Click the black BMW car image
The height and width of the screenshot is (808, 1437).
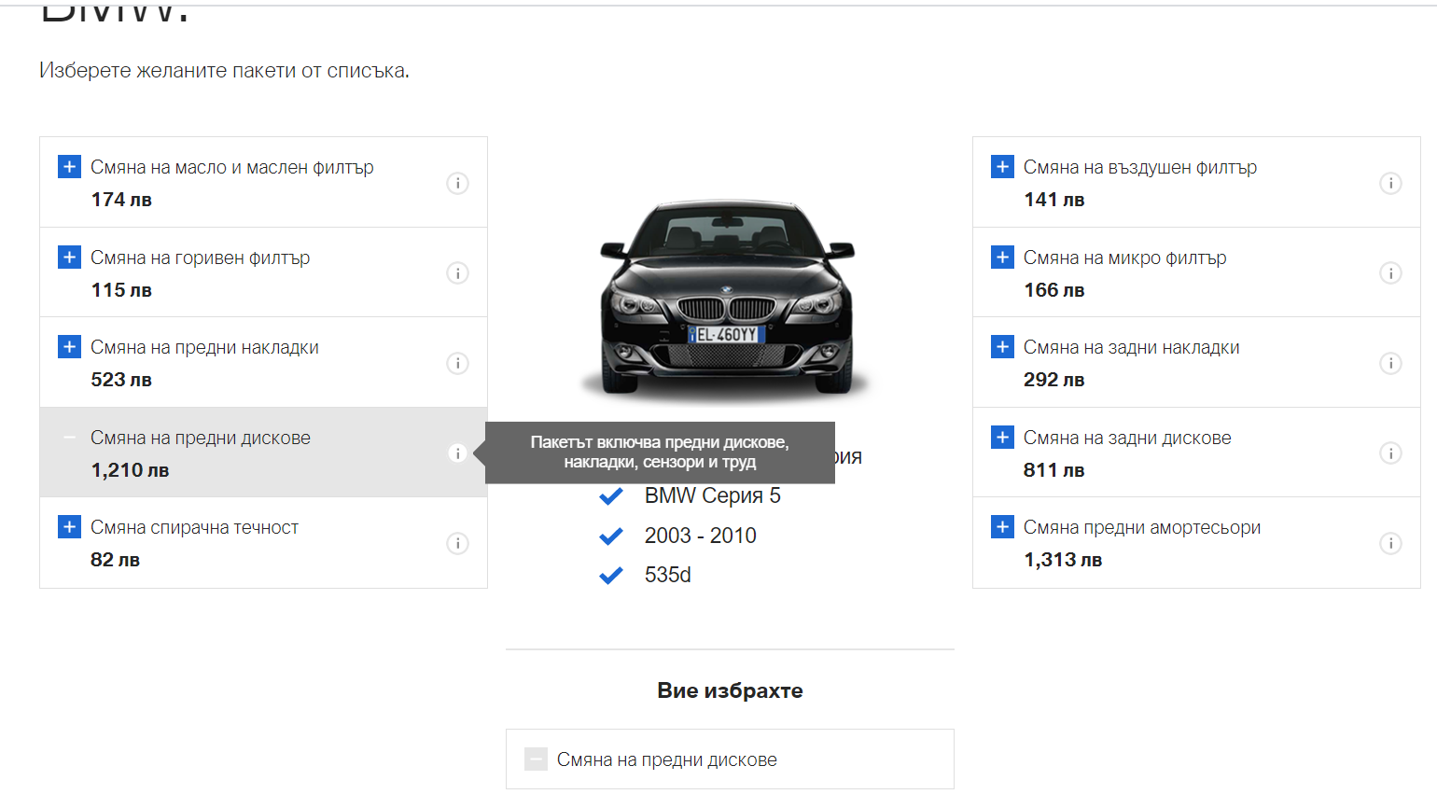727,299
